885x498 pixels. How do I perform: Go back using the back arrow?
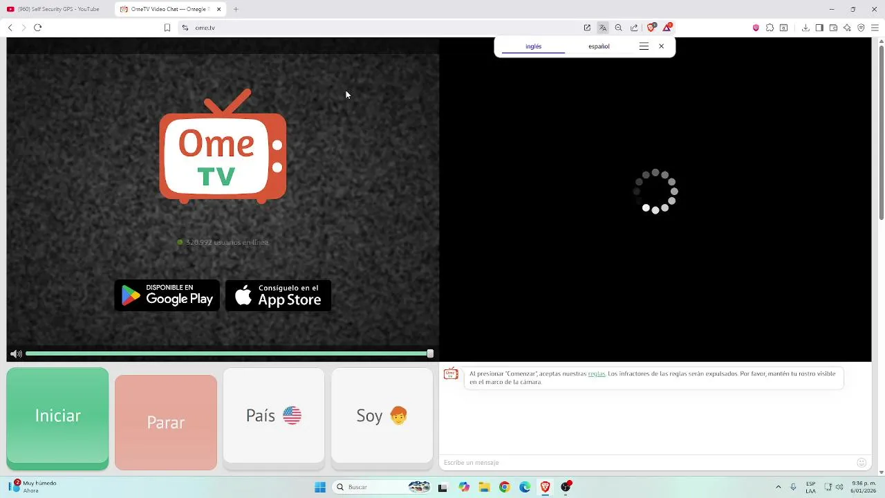click(x=10, y=28)
